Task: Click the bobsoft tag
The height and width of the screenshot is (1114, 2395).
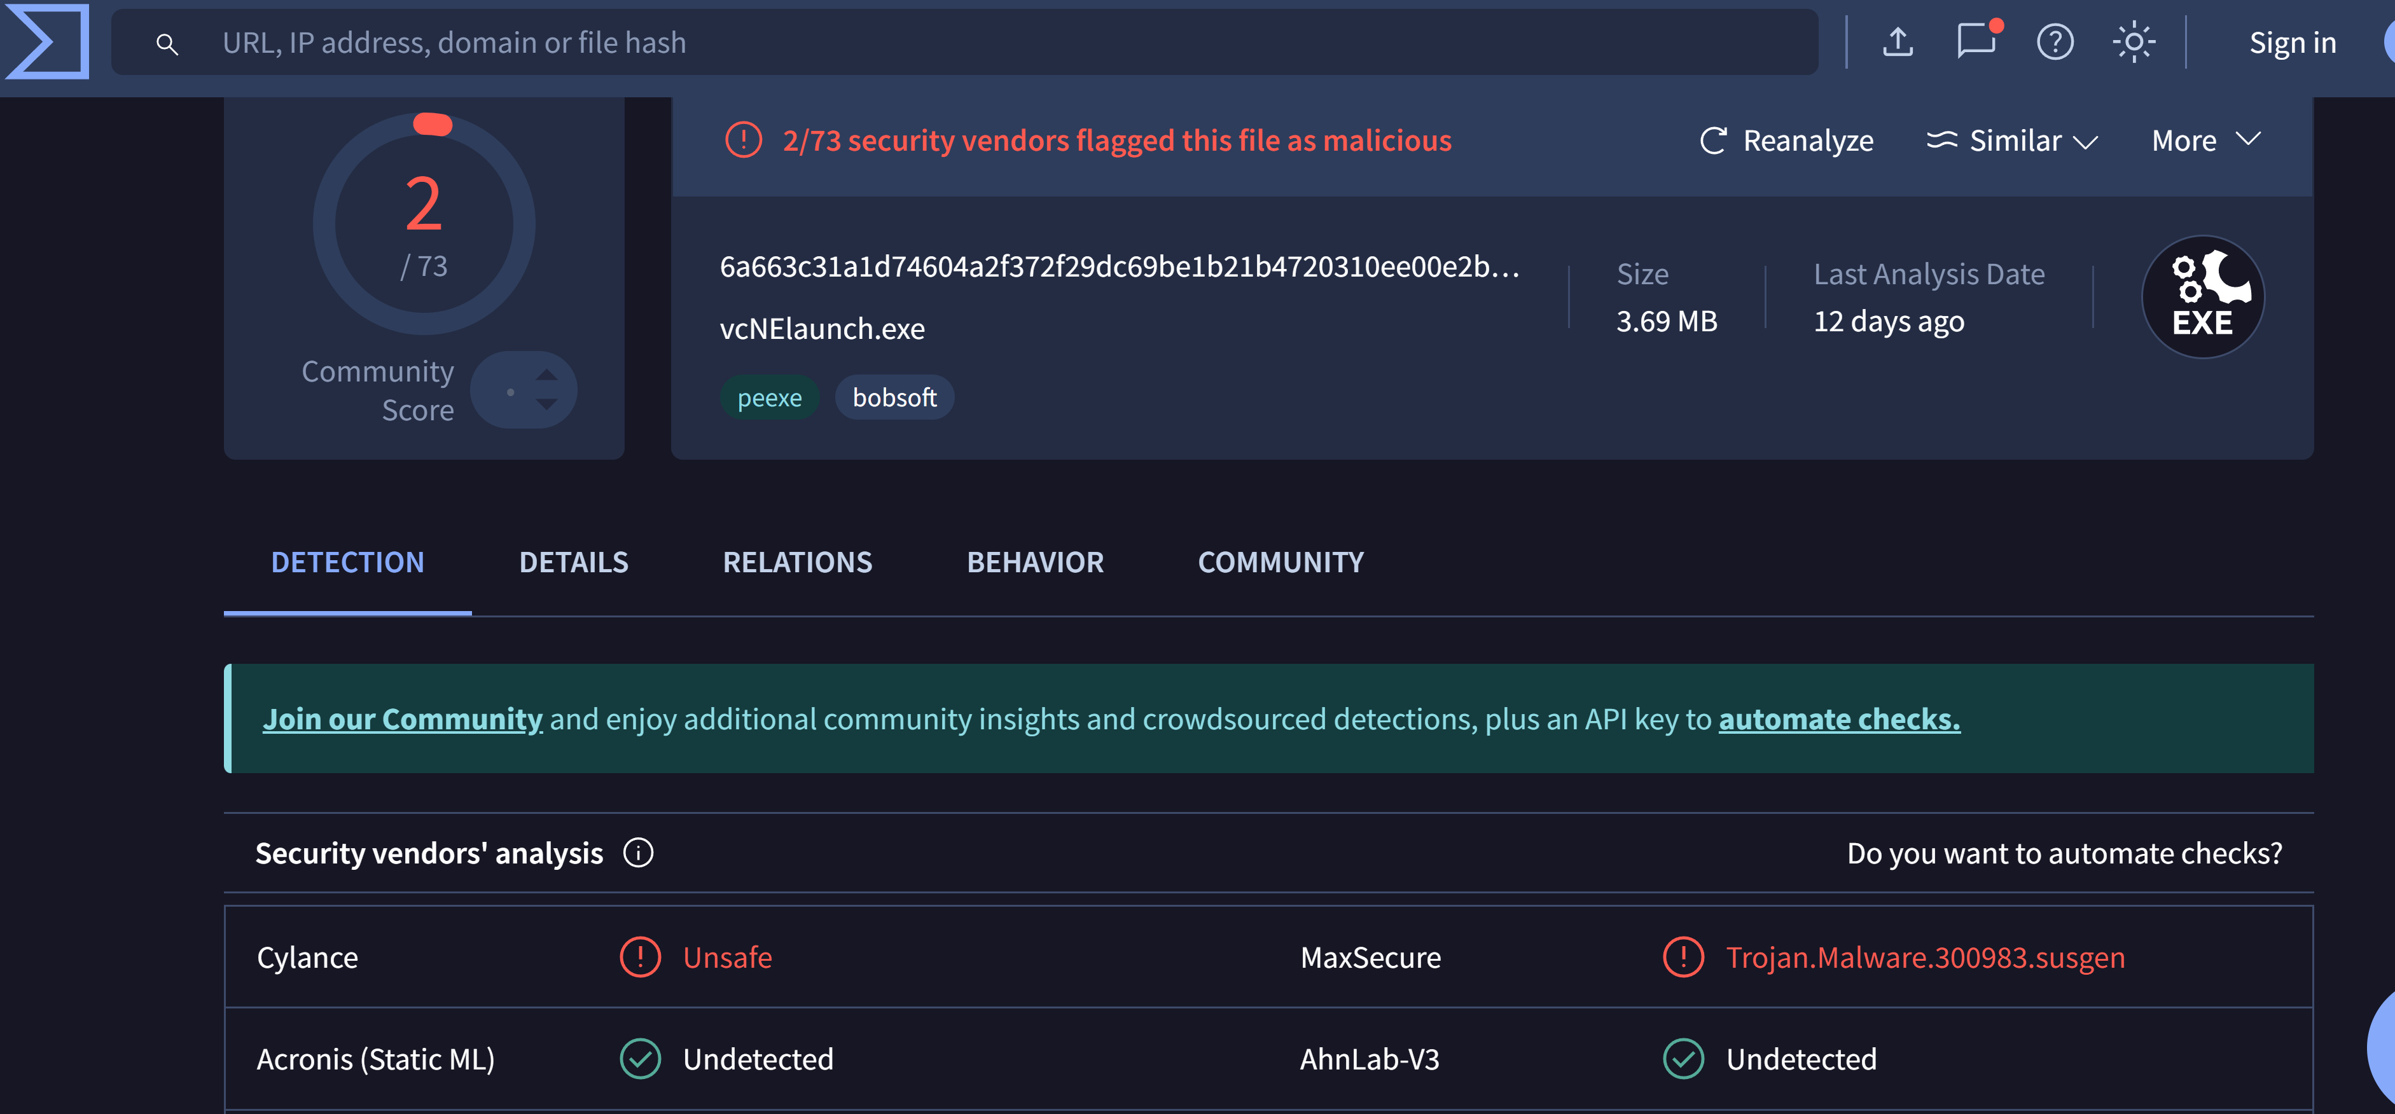Action: [894, 397]
